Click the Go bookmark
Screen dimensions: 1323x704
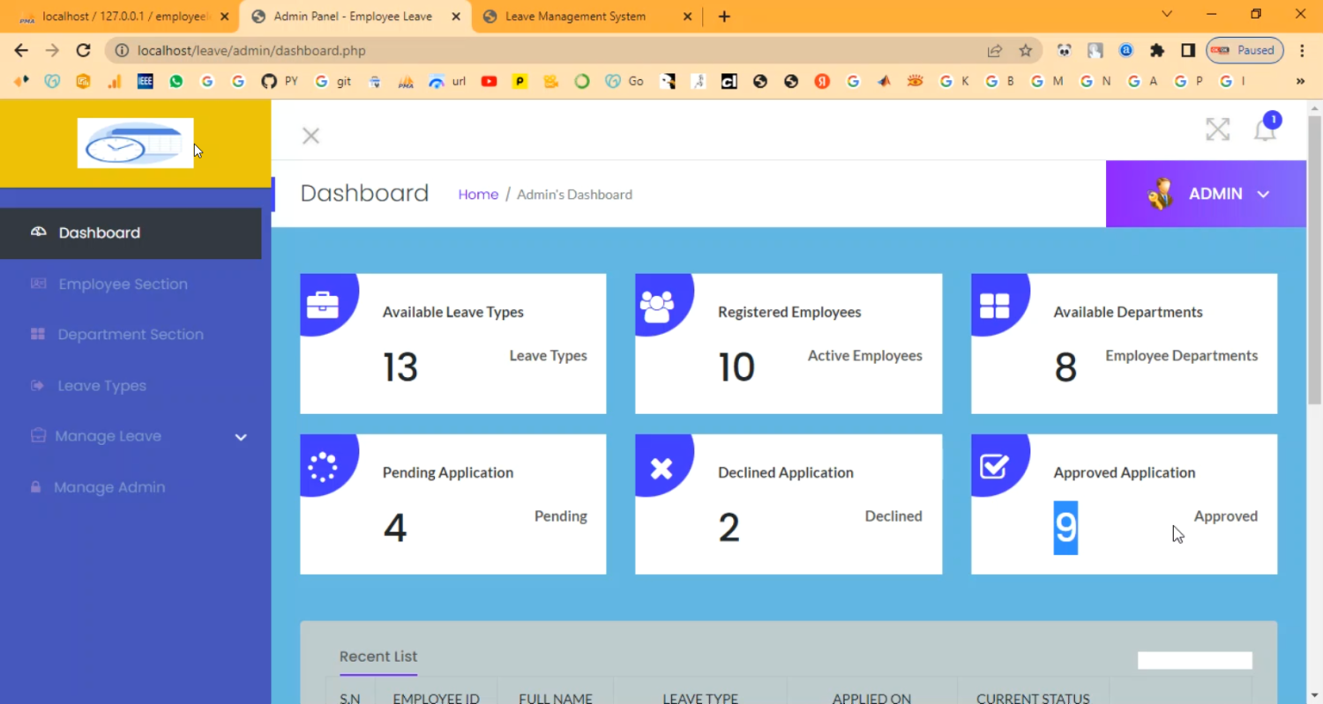pos(625,81)
